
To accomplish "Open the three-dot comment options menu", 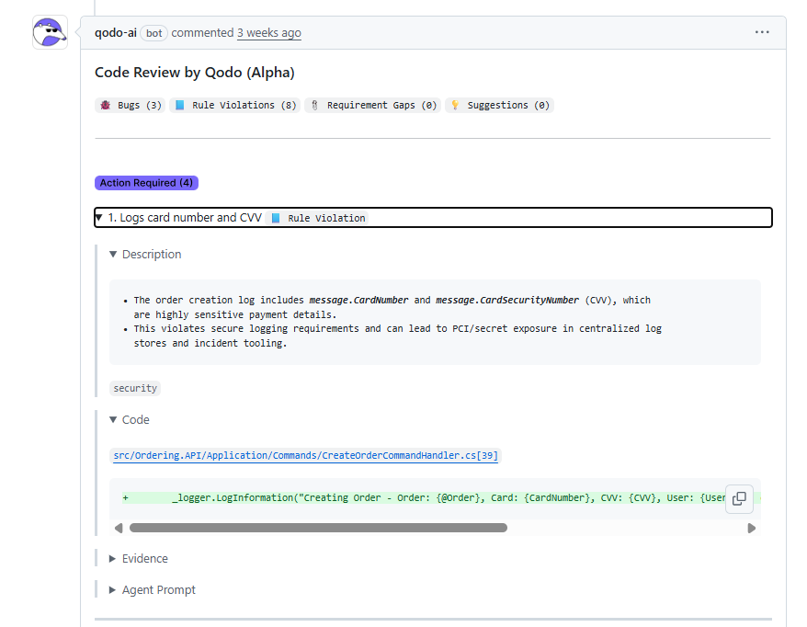I will (762, 32).
